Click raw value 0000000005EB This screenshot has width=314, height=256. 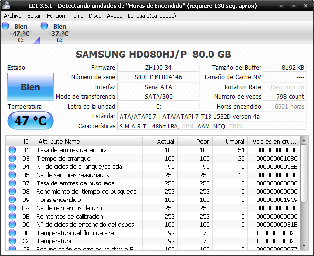click(x=277, y=167)
